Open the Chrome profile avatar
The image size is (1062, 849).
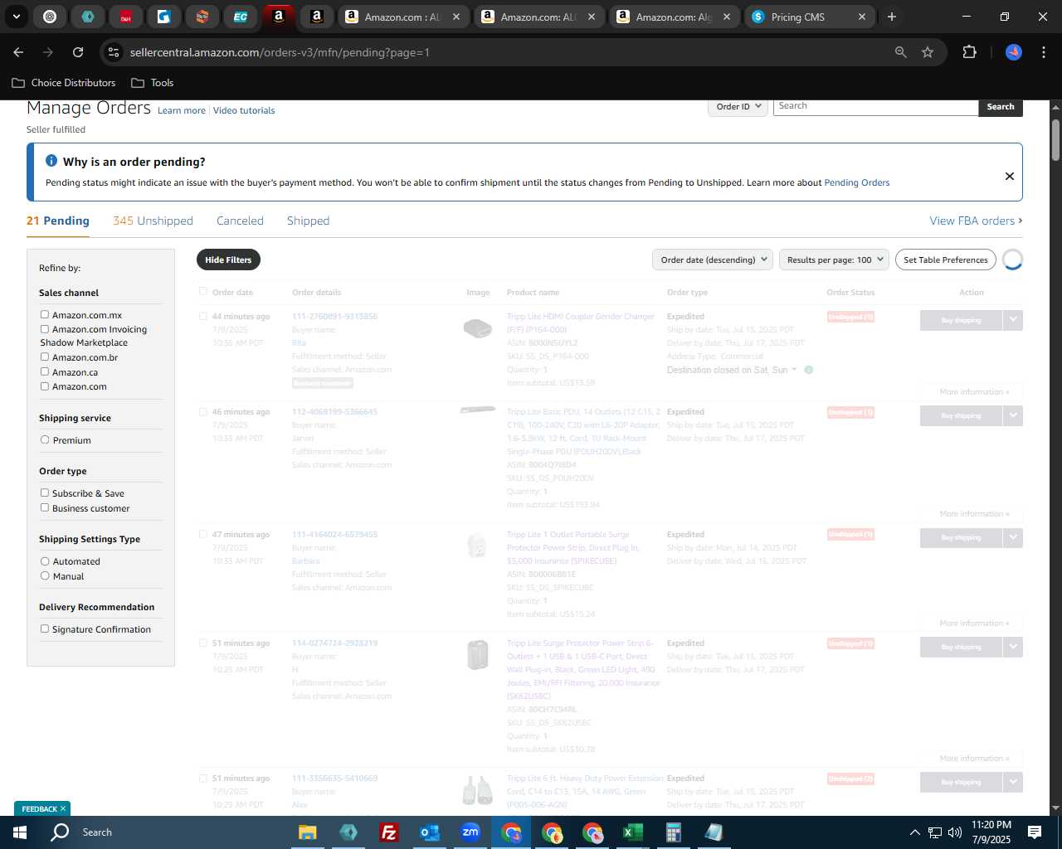pyautogui.click(x=1014, y=52)
